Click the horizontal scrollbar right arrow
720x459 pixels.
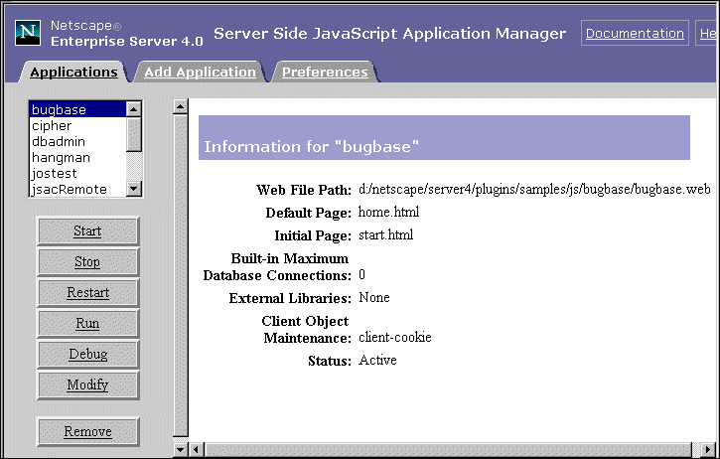pos(708,449)
